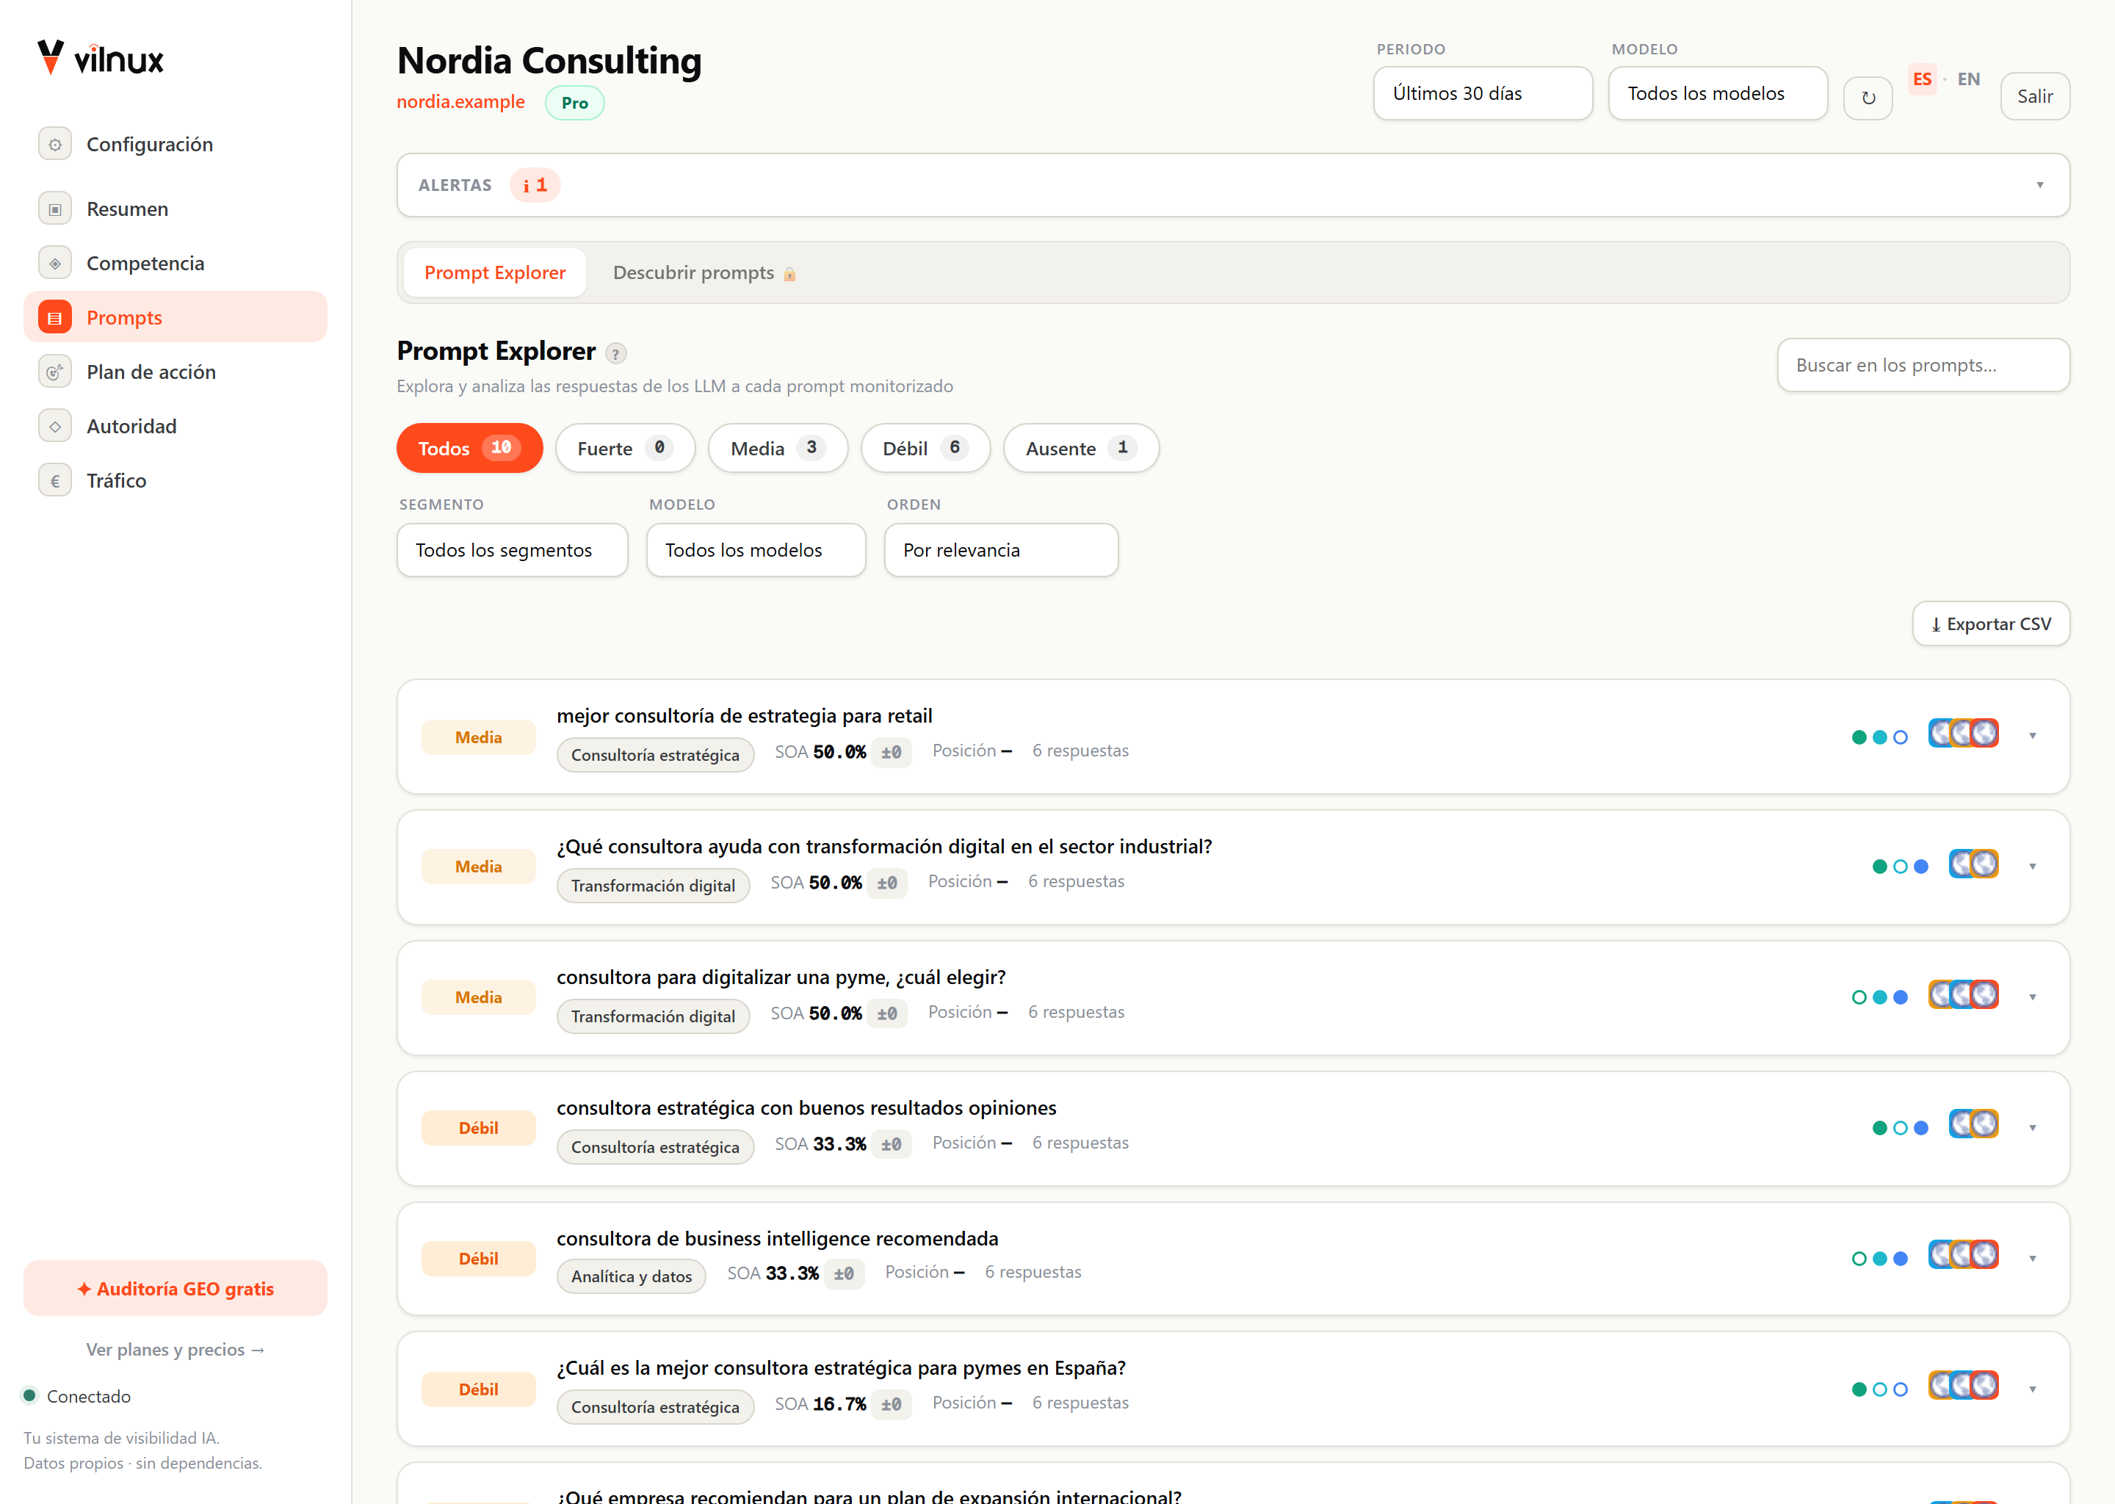Viewport: 2115px width, 1504px height.
Task: Open the header Modelo dropdown
Action: pos(1718,93)
